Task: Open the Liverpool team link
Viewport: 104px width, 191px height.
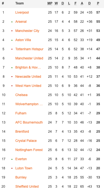Action: [x=22, y=12]
